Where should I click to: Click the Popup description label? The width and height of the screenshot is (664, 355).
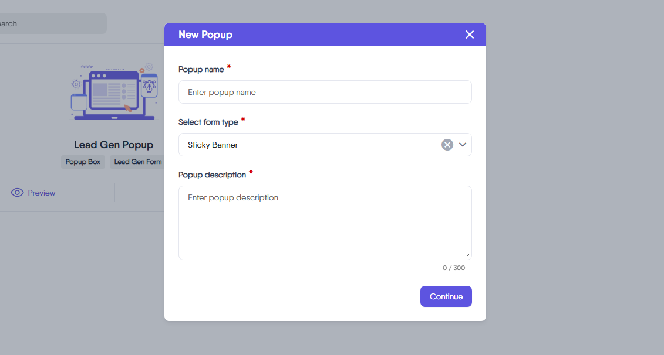(212, 175)
